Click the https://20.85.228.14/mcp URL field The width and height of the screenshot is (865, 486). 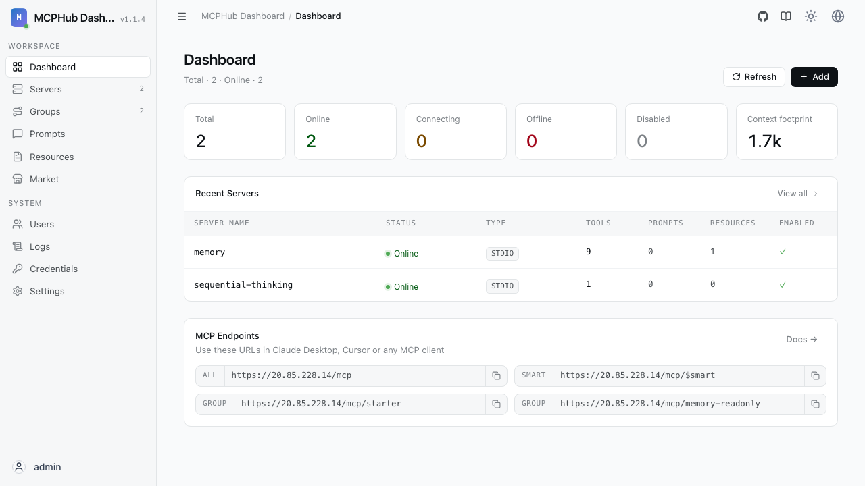(x=355, y=376)
